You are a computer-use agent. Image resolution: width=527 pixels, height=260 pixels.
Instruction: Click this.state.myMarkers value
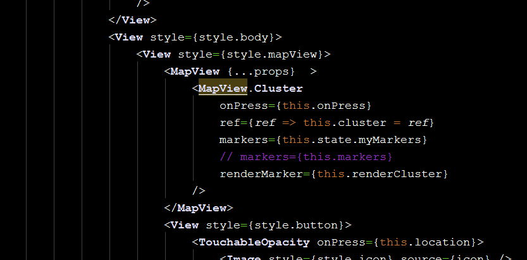click(x=352, y=140)
